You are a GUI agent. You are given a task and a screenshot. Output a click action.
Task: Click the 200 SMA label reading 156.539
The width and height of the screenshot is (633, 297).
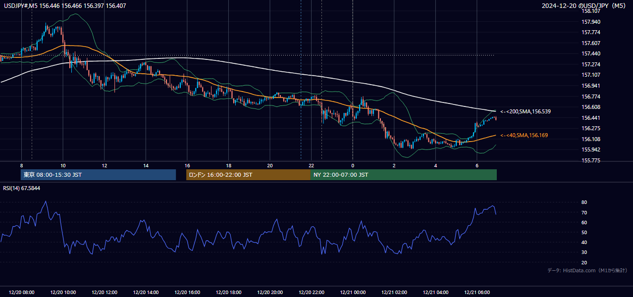(x=526, y=112)
